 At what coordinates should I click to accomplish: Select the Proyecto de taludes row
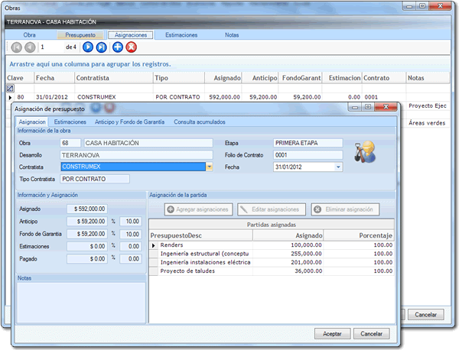pyautogui.click(x=272, y=271)
